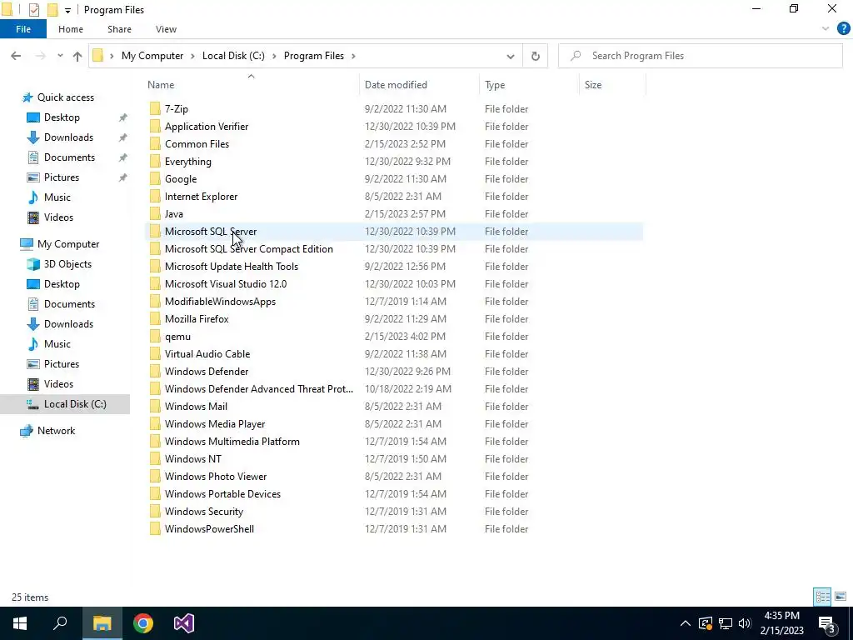
Task: Click the Properties quick access toolbar icon
Action: coord(33,10)
